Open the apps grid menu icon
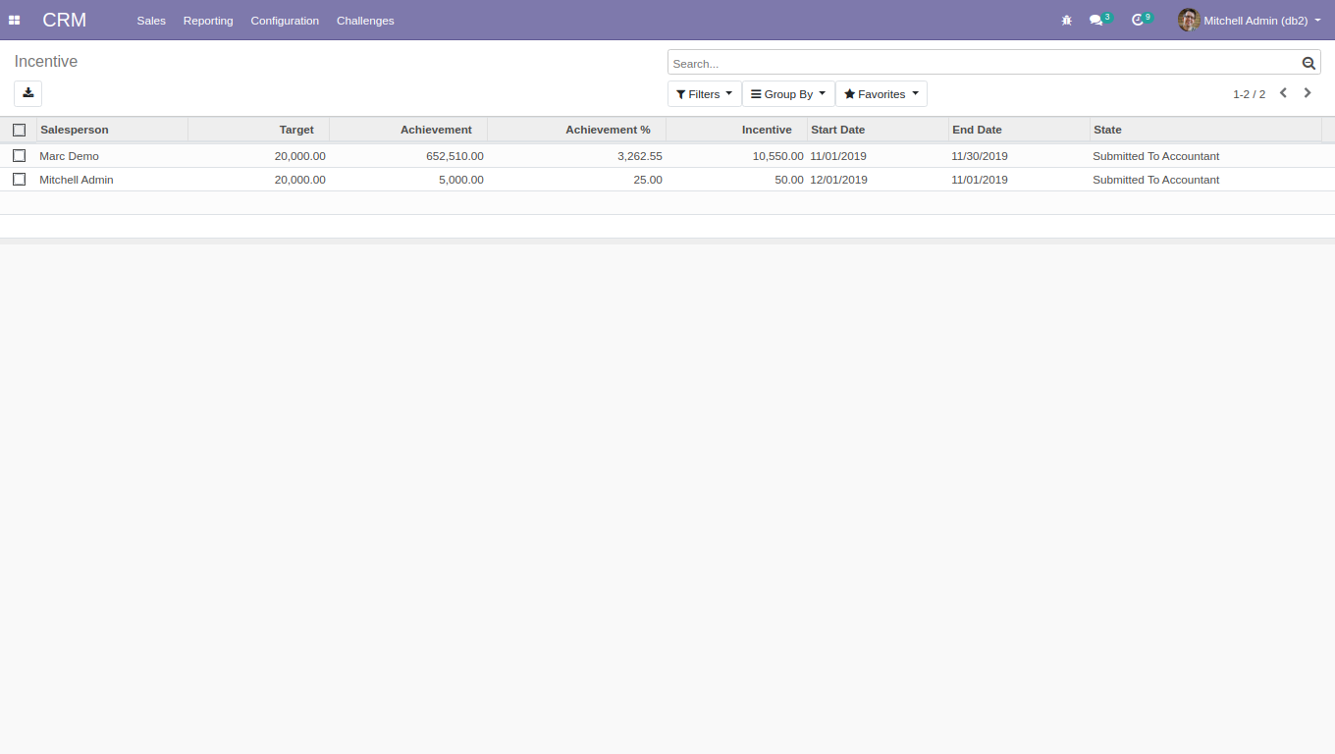1335x754 pixels. [x=15, y=21]
